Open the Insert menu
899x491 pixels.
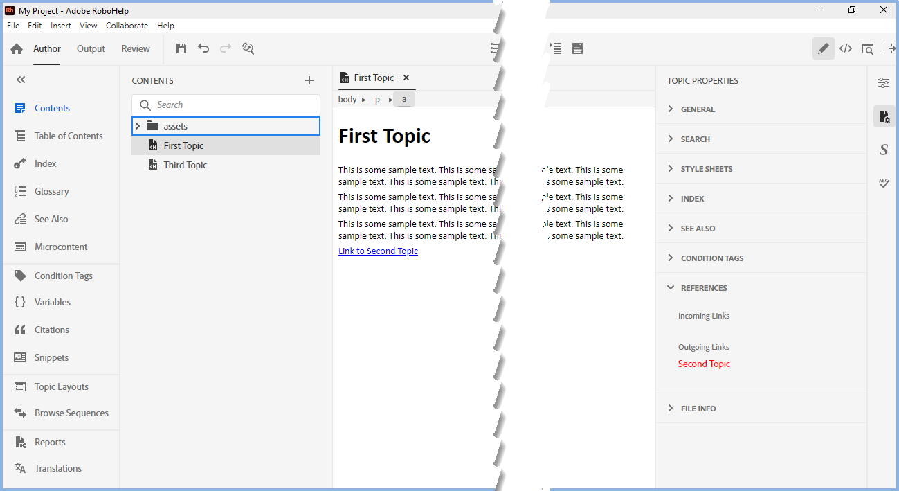click(61, 26)
